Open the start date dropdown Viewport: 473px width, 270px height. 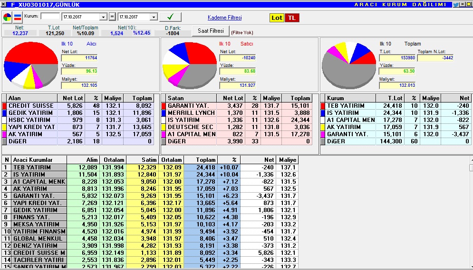point(104,17)
